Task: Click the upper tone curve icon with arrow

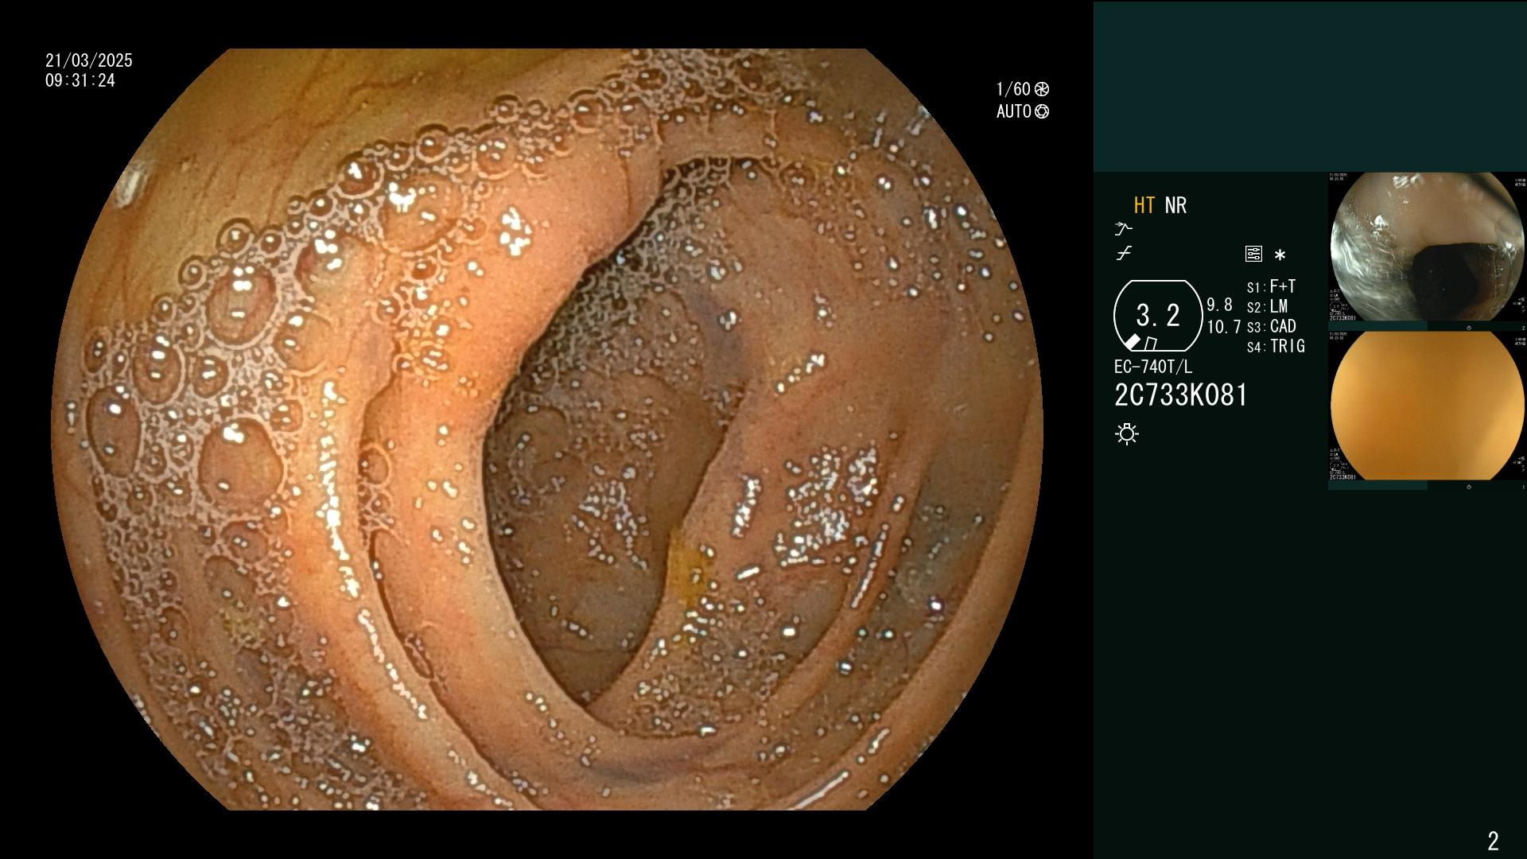Action: (x=1124, y=229)
